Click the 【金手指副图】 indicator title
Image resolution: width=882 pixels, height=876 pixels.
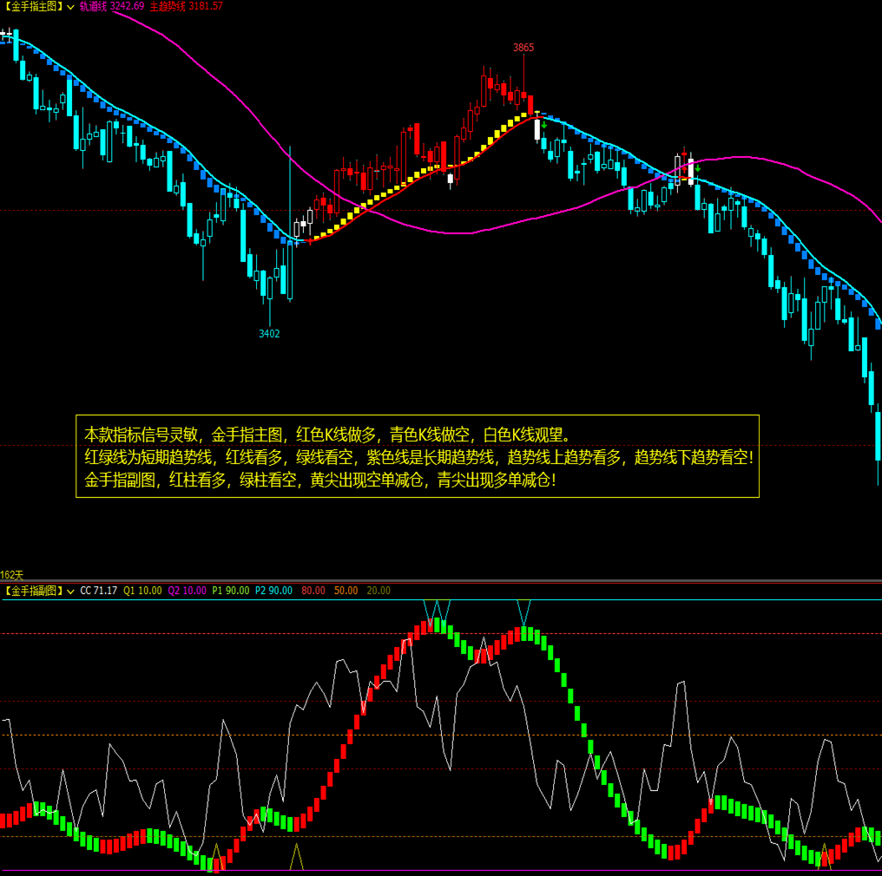pyautogui.click(x=32, y=591)
